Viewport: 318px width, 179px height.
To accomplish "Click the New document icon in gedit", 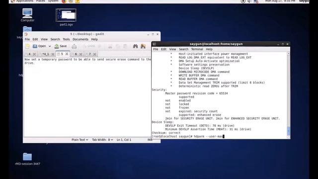I will click(27, 46).
